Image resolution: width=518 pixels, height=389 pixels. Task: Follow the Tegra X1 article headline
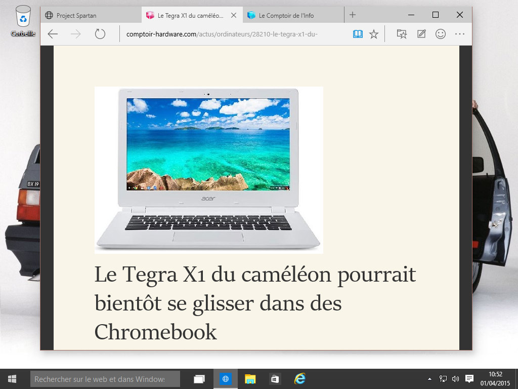point(254,303)
